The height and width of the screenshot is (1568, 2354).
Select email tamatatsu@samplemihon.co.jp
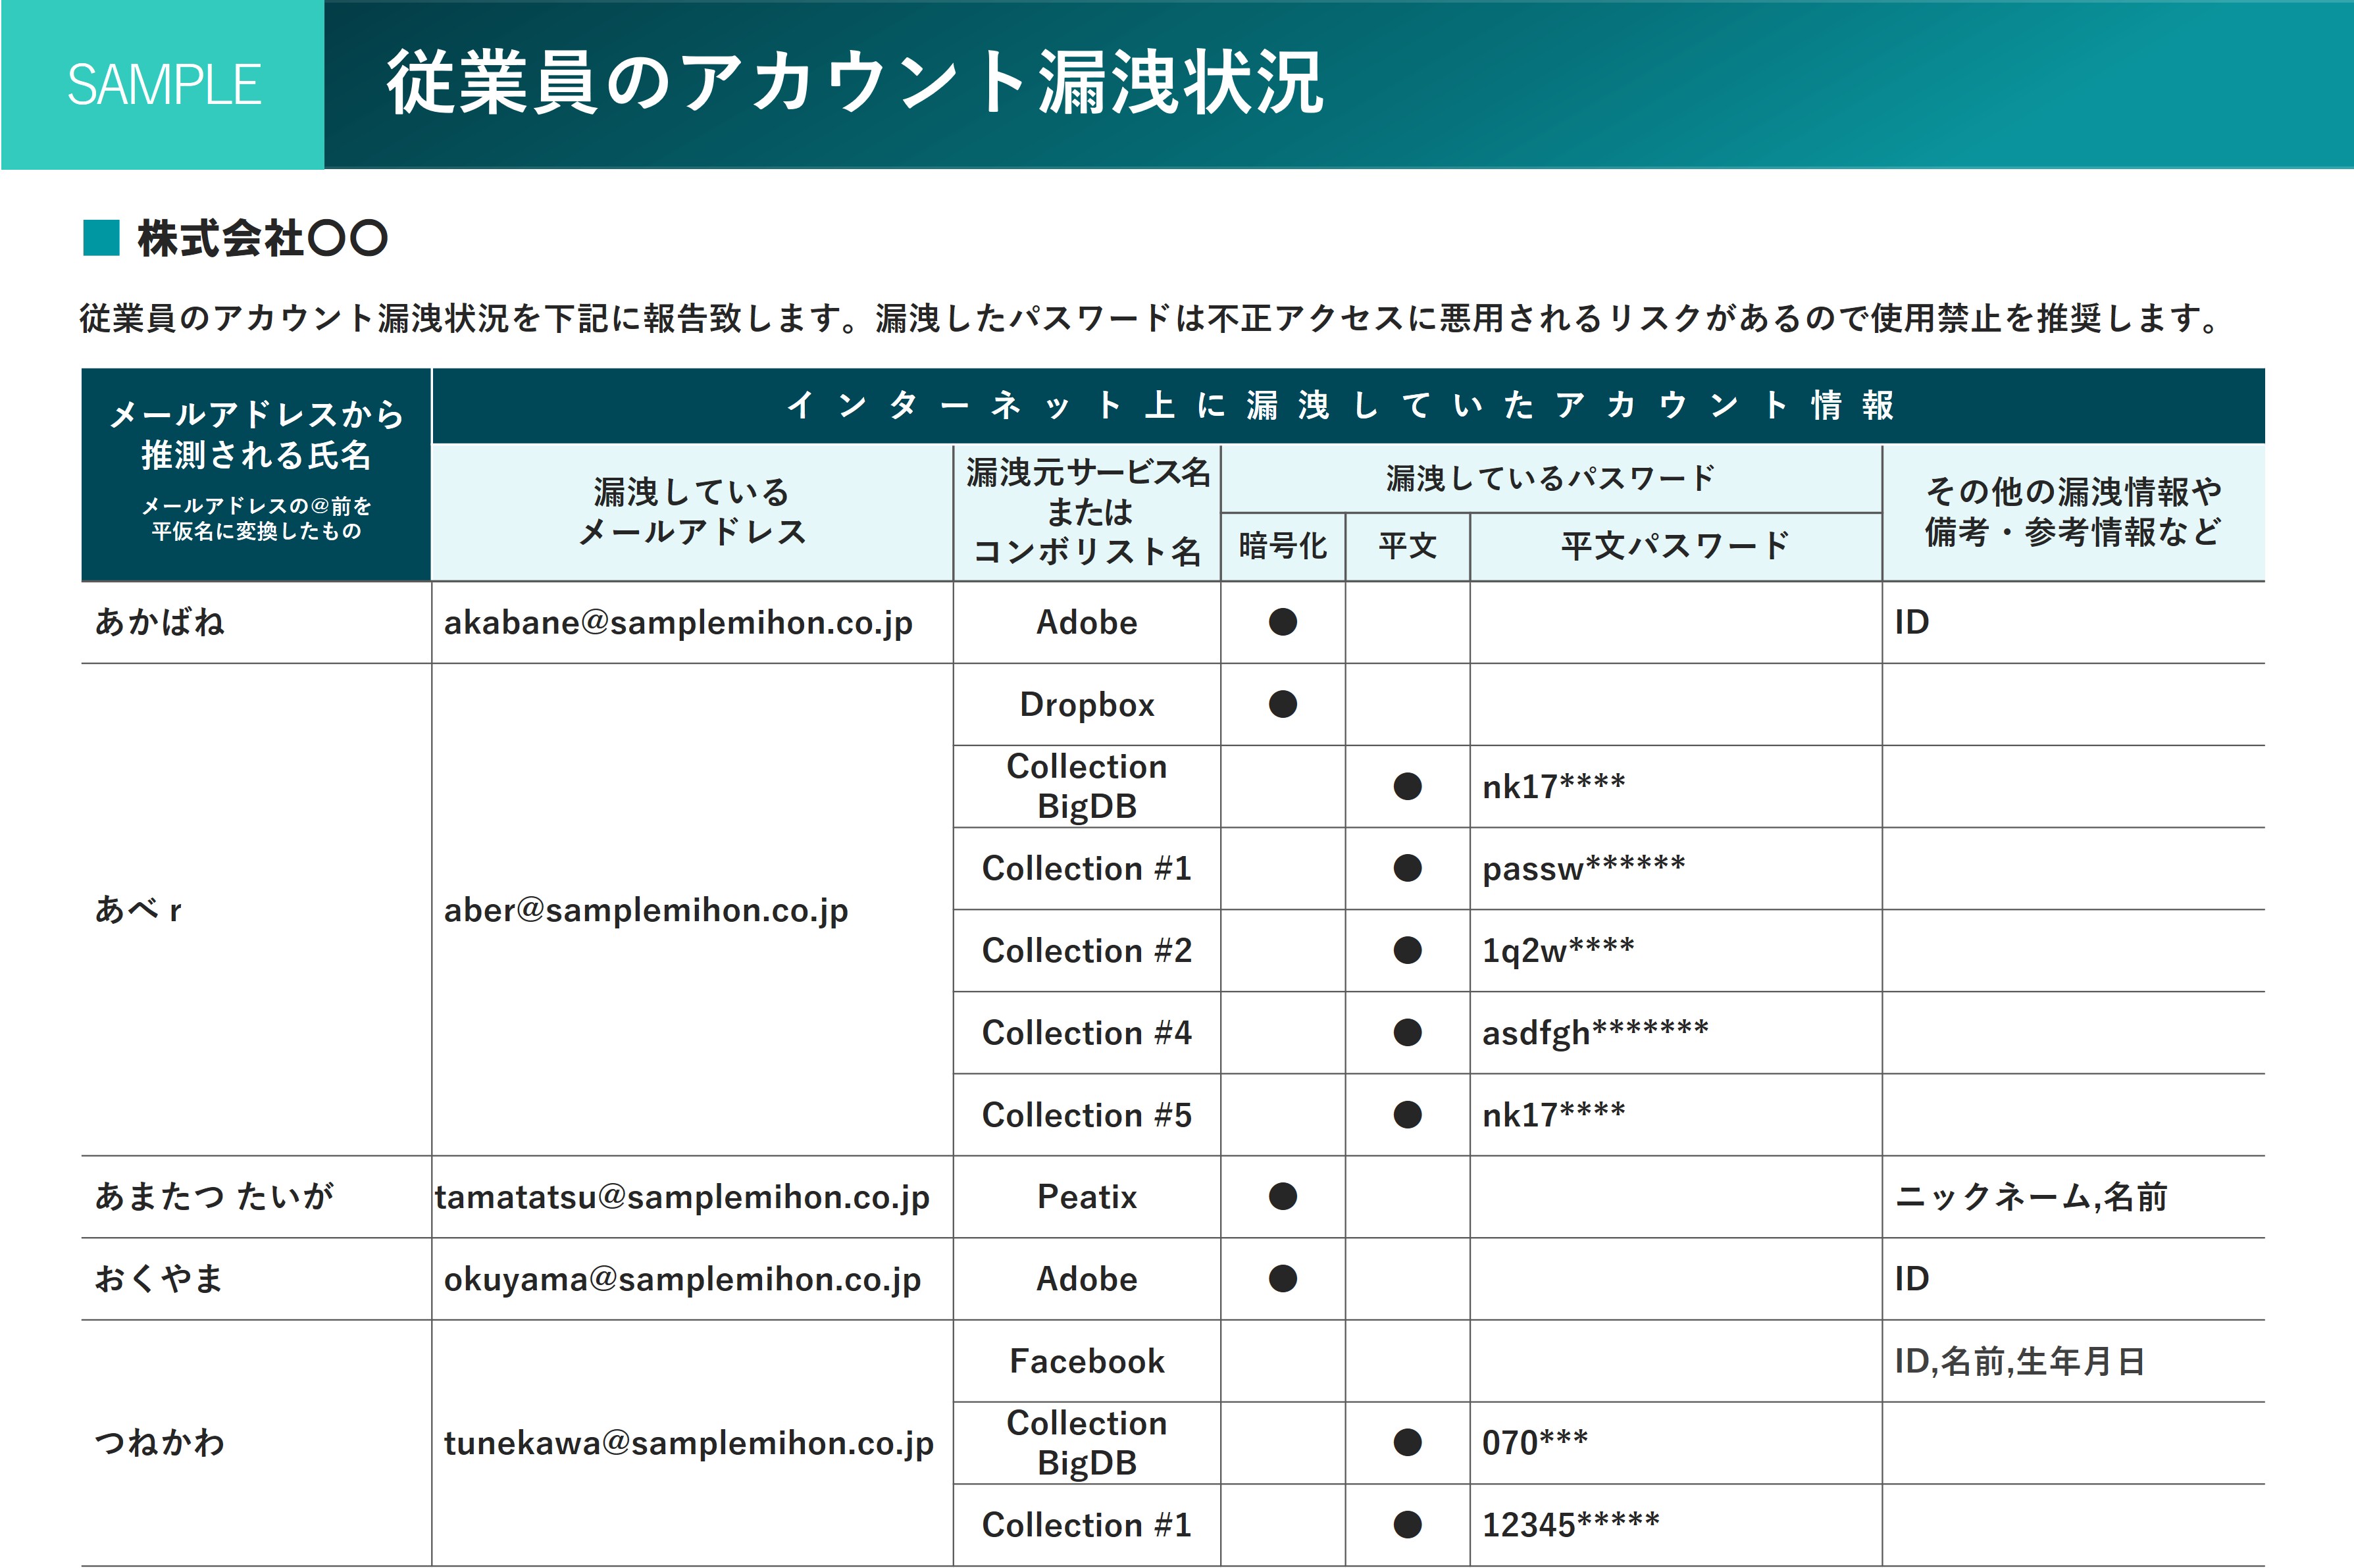(682, 1197)
